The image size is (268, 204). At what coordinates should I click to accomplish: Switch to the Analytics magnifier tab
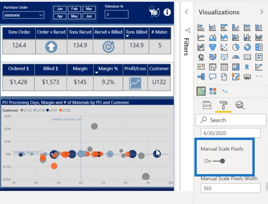click(x=240, y=105)
